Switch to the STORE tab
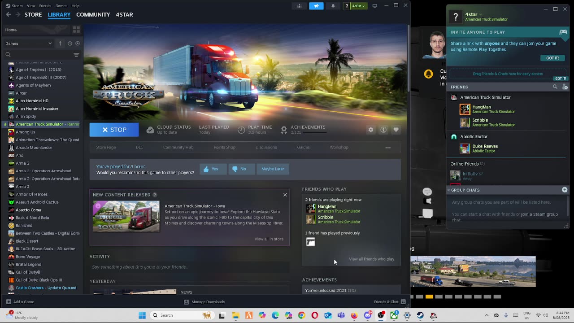Image resolution: width=574 pixels, height=323 pixels. point(33,14)
